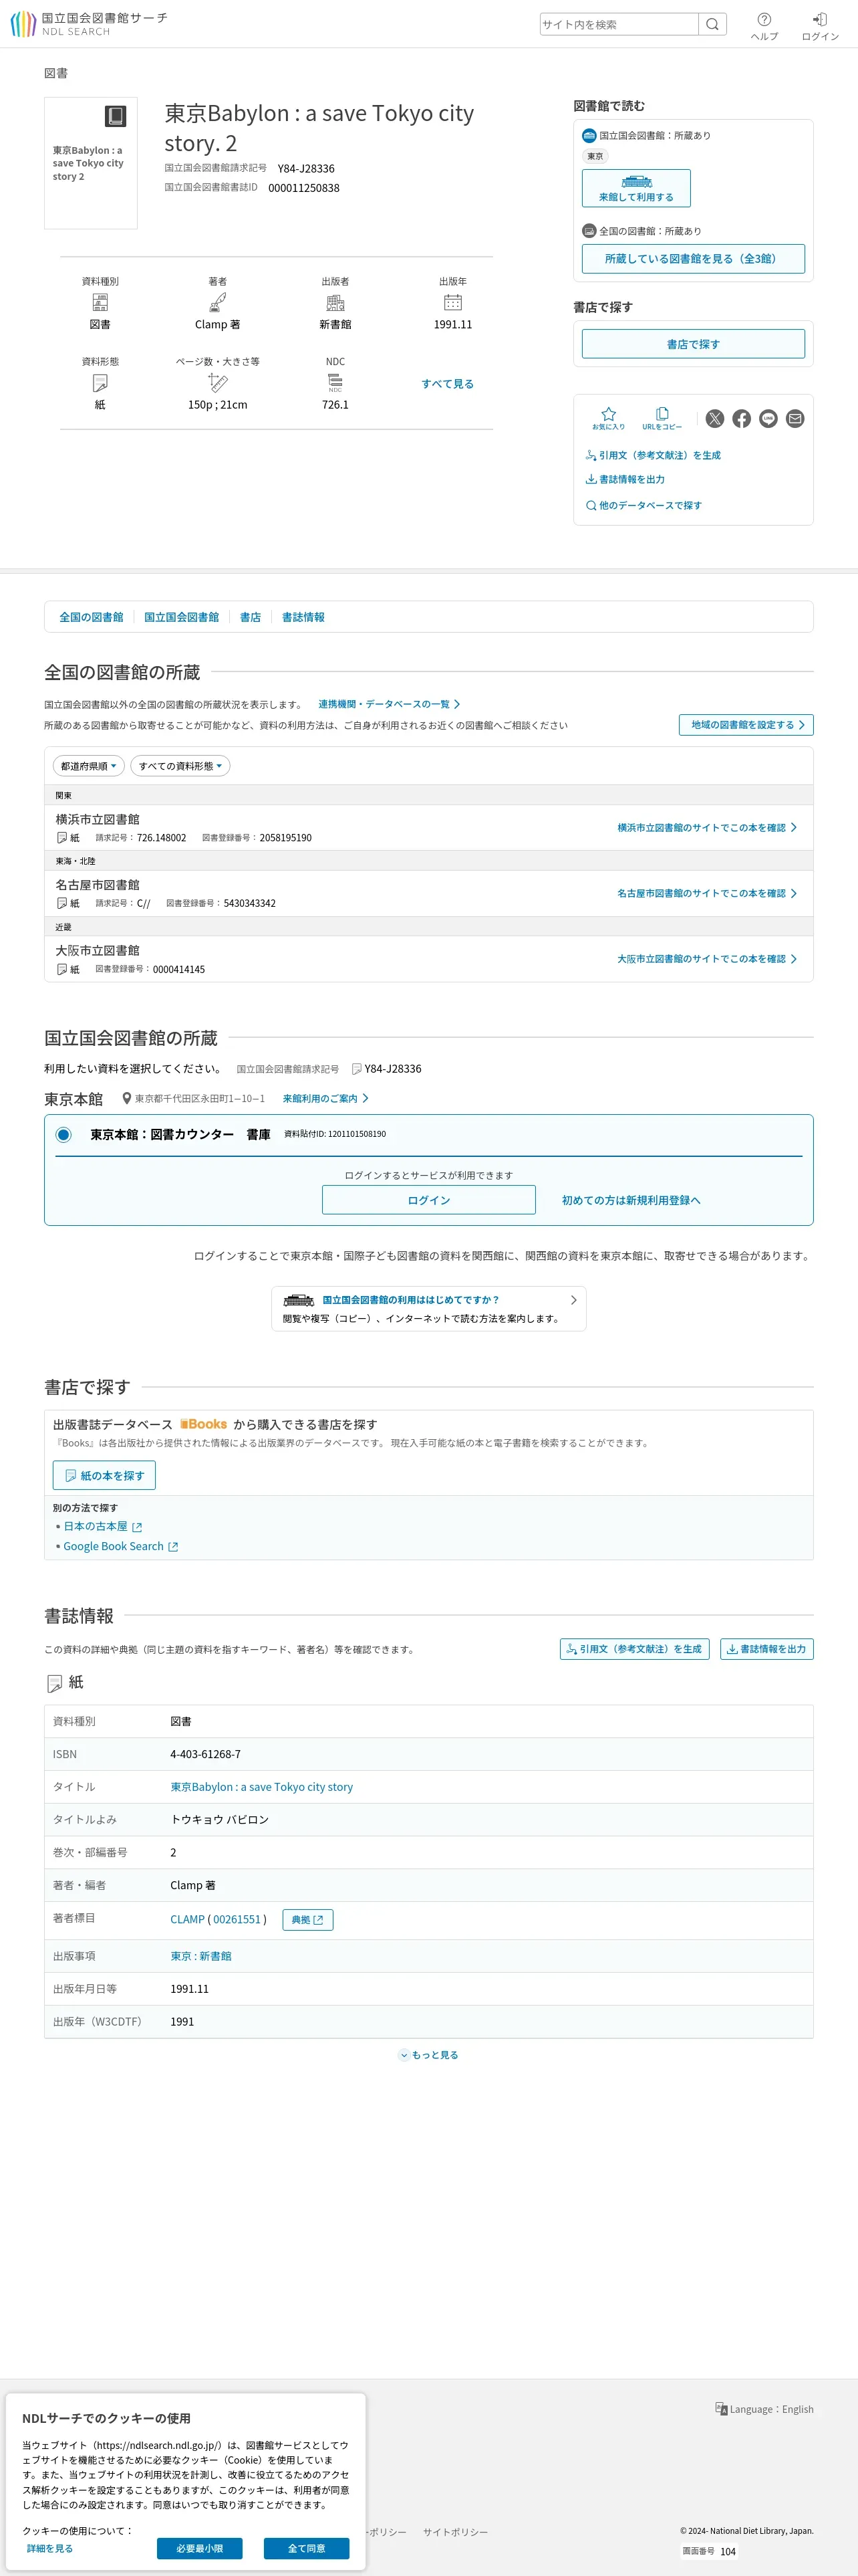Accept cookies with 全て同意 button
Image resolution: width=858 pixels, height=2576 pixels.
[x=307, y=2548]
